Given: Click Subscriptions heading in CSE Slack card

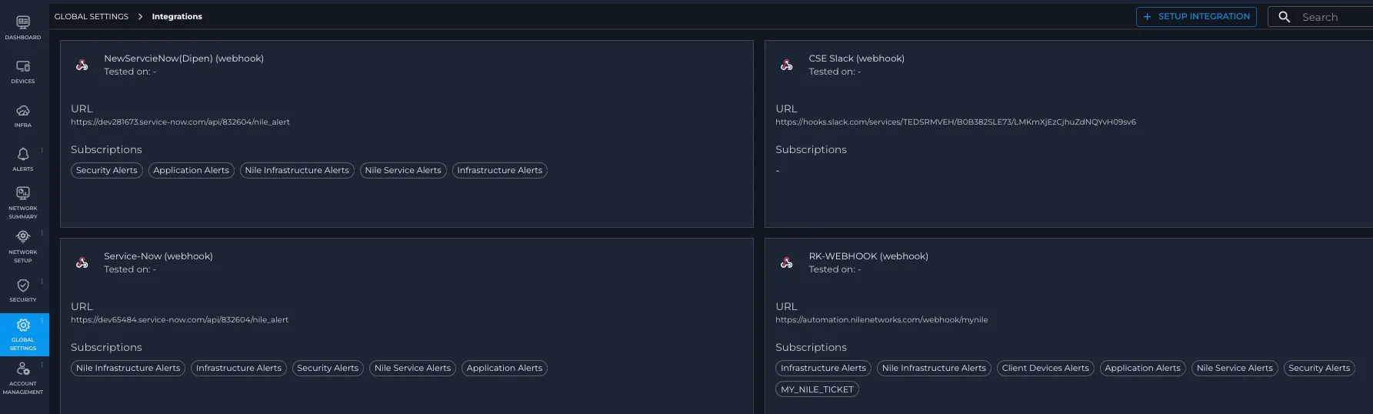Looking at the screenshot, I should (811, 149).
